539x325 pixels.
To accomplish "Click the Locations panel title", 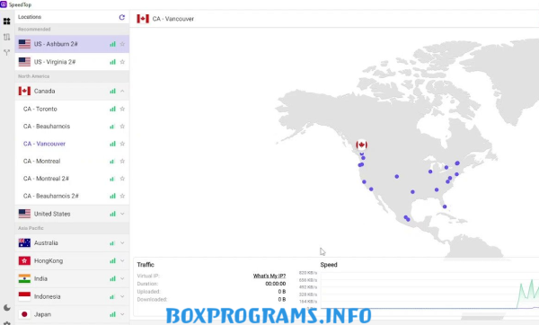I will pos(30,17).
